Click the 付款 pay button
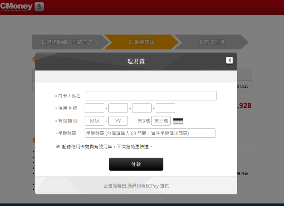284x206 pixels. coord(136,164)
